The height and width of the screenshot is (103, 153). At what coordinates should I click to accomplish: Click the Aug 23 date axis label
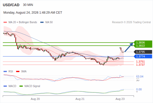tap(120, 99)
